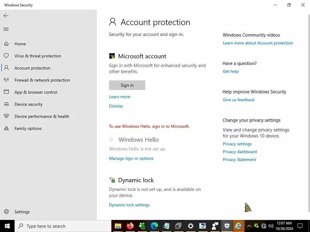Click the Microsoft account warning logo icon
The height and width of the screenshot is (232, 310).
112,56
